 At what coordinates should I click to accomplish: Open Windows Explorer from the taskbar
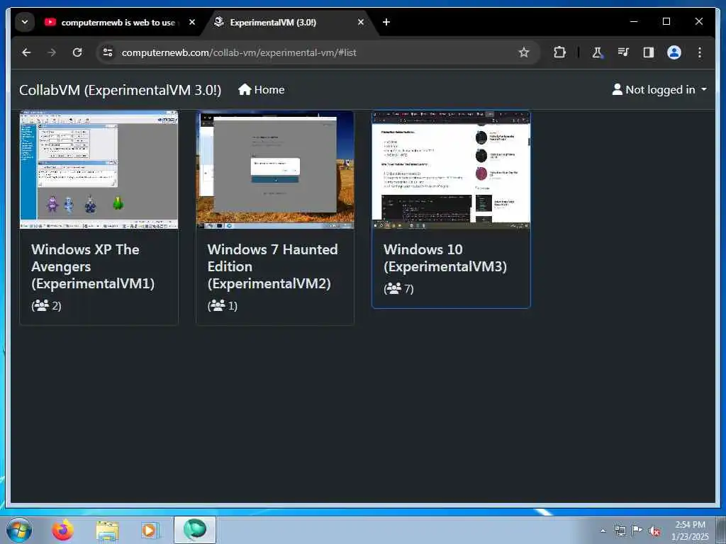coord(108,531)
